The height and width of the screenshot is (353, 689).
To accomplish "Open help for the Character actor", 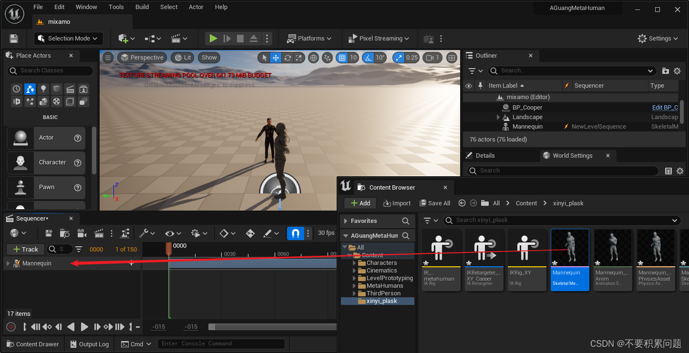I will tap(78, 162).
